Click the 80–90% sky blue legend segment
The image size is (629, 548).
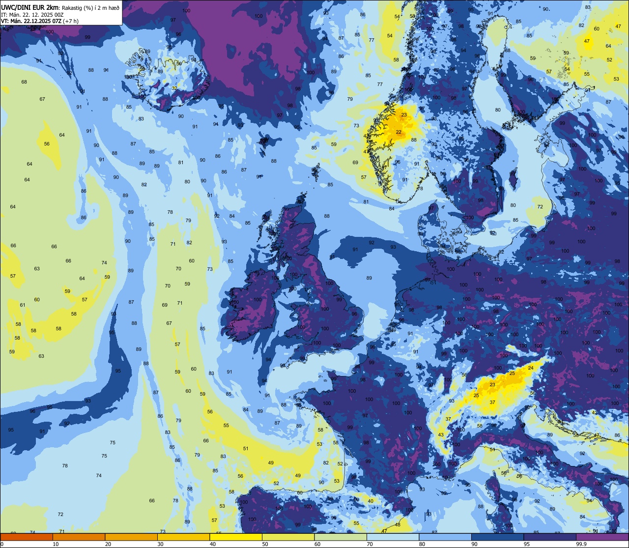coord(445,537)
